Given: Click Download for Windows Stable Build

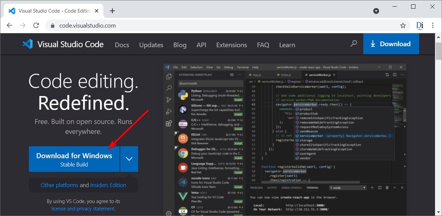Looking at the screenshot, I should (x=74, y=159).
